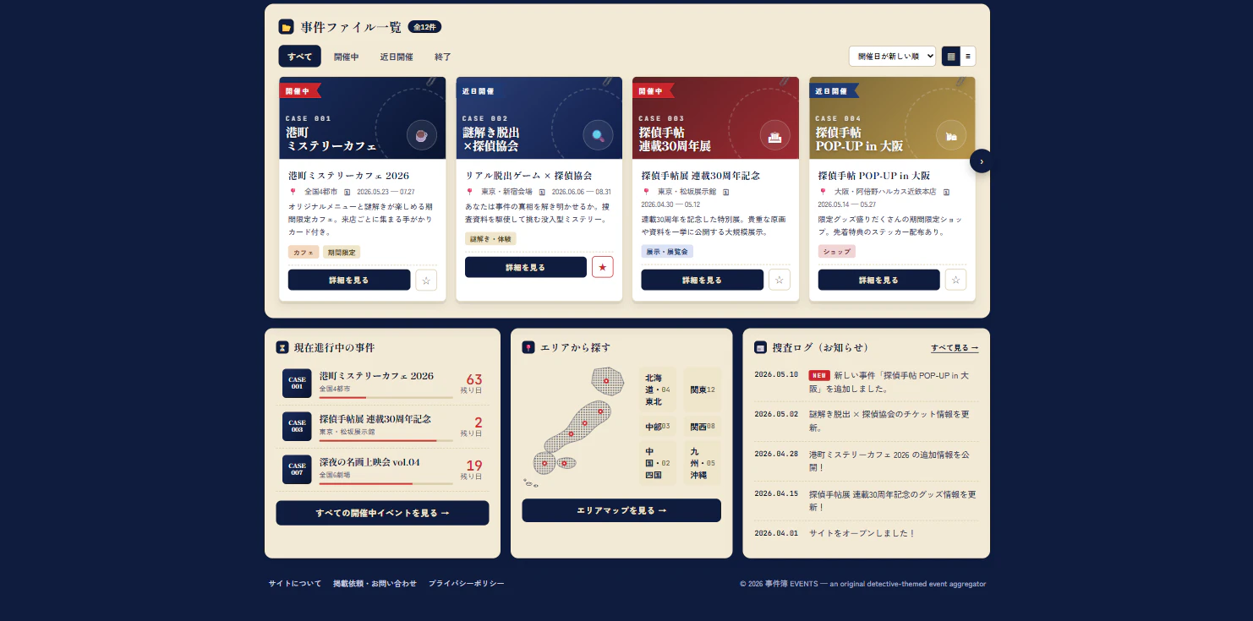The height and width of the screenshot is (621, 1253).
Task: Click 開催中 ribbon on CASE 003 card
Action: coord(653,91)
